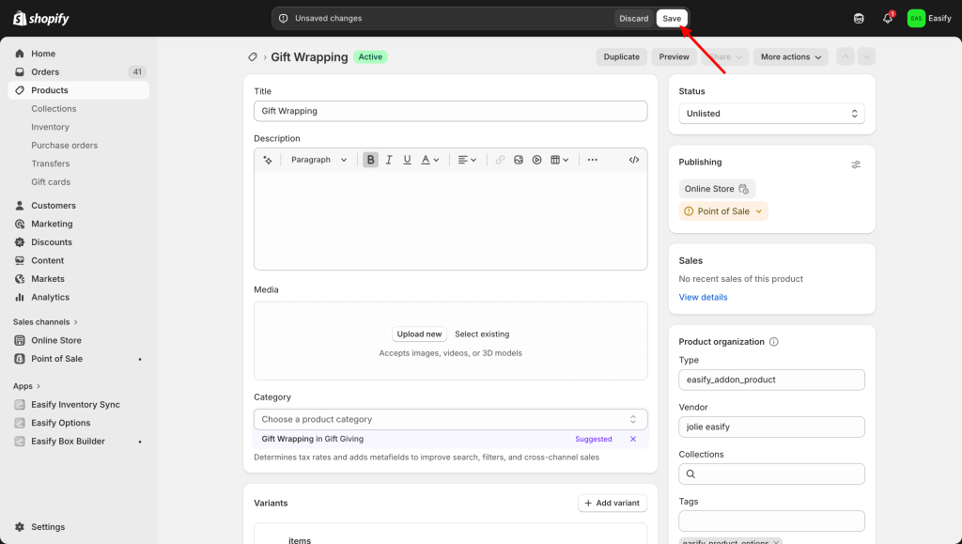Click the manage publishing settings icon
This screenshot has height=544, width=962.
point(855,164)
